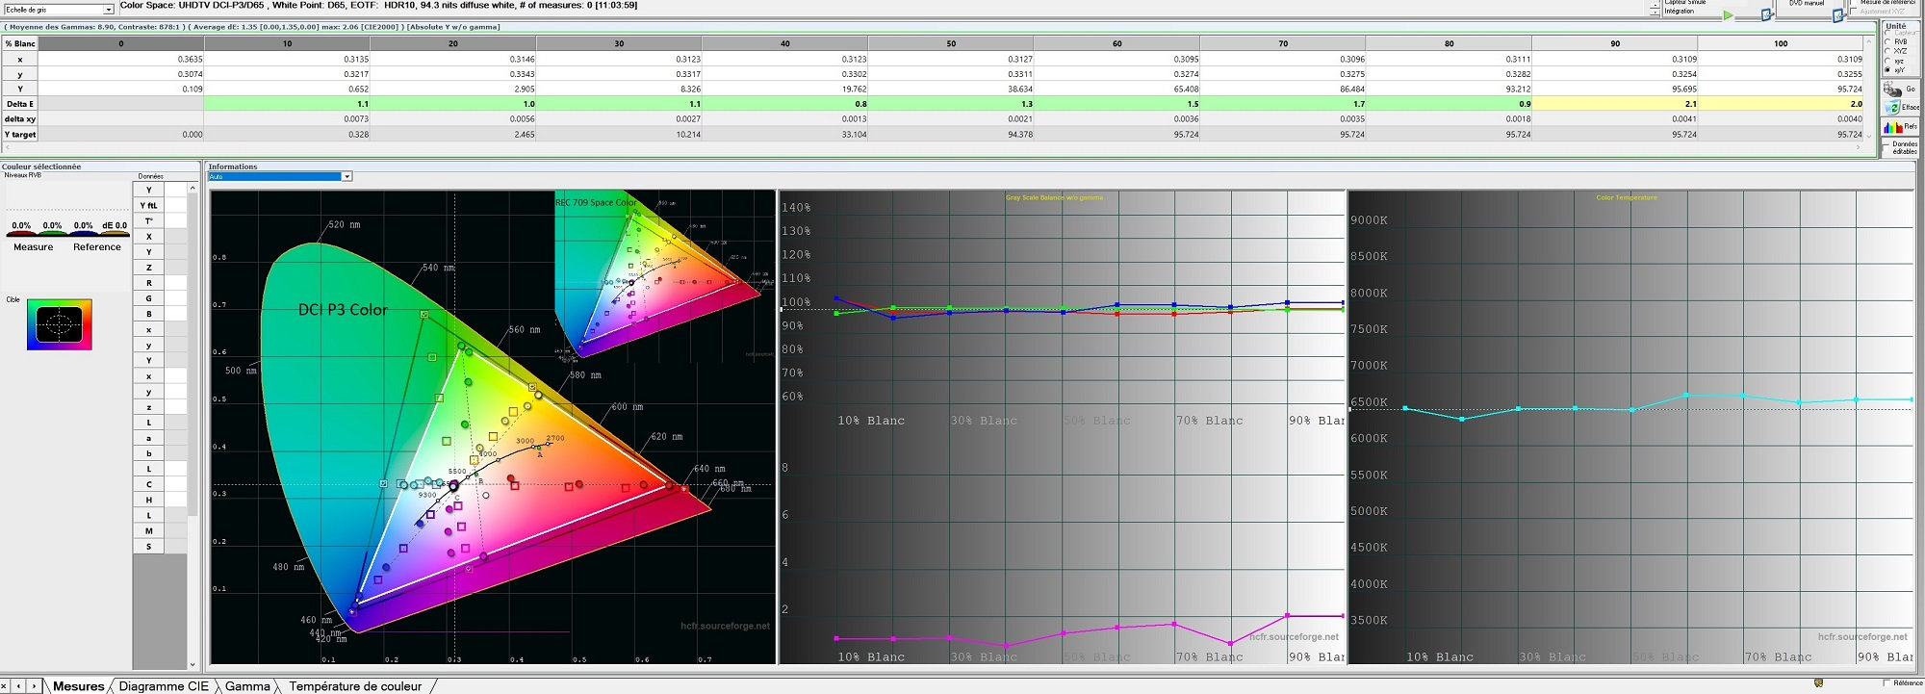Click the Cible target color thumbnail

(x=59, y=324)
